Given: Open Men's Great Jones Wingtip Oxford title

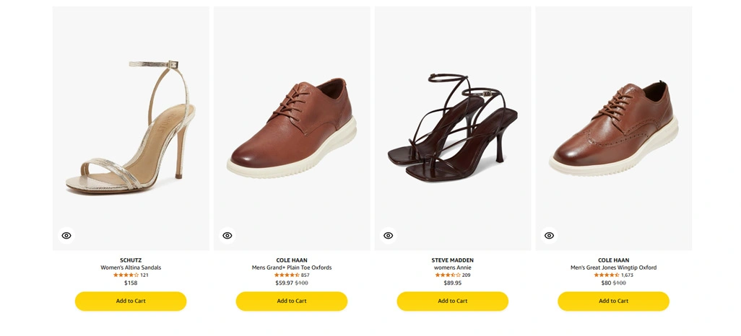Looking at the screenshot, I should [x=613, y=268].
